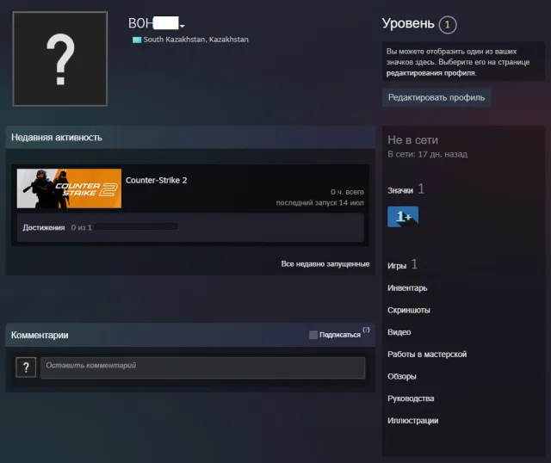This screenshot has width=551, height=463.
Task: Click the 1+ community badge icon
Action: (x=403, y=217)
